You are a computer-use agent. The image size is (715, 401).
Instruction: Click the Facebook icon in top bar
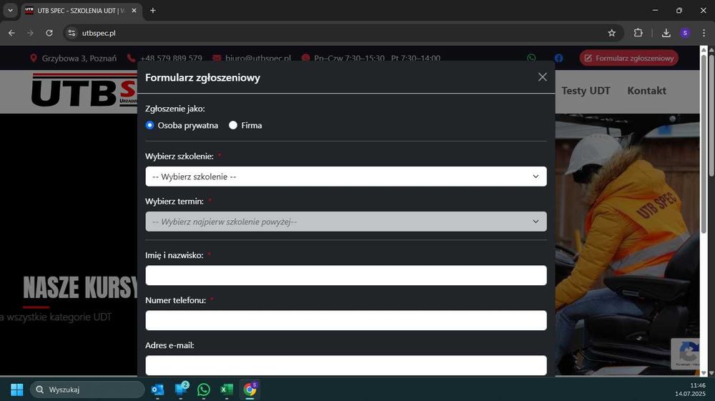coord(558,58)
